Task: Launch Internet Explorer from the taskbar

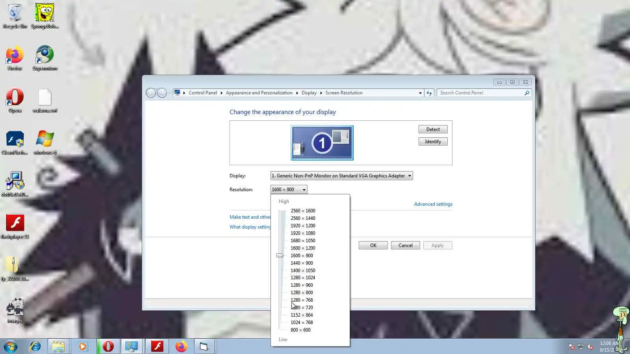Action: 35,347
